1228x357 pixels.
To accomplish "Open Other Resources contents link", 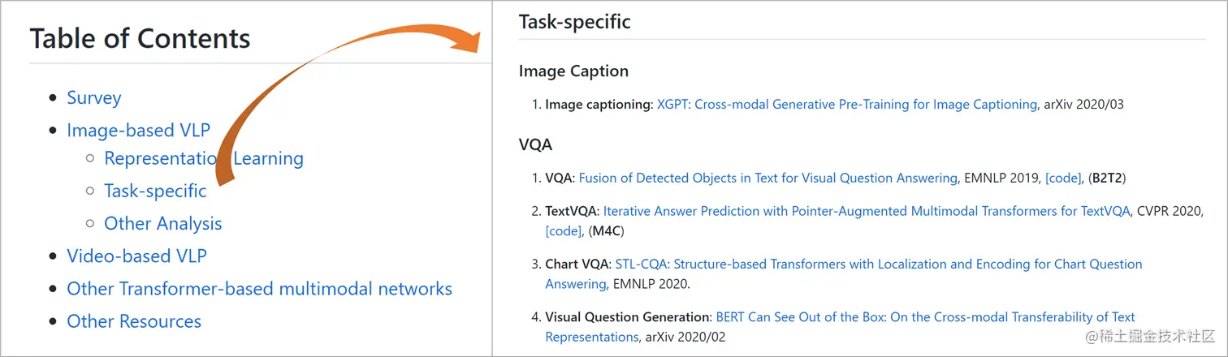I will point(134,321).
